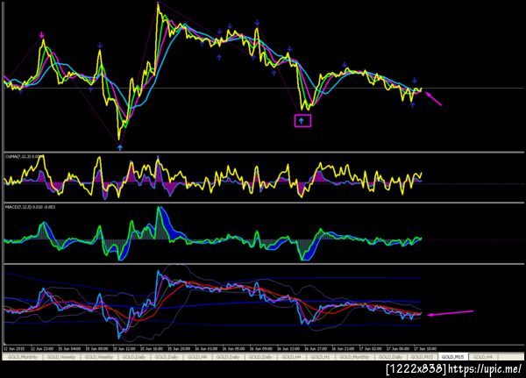Viewport: 526px width, 378px height.
Task: Open the GOLD,H4 tab right of active GOLD,M15
Action: (x=483, y=357)
